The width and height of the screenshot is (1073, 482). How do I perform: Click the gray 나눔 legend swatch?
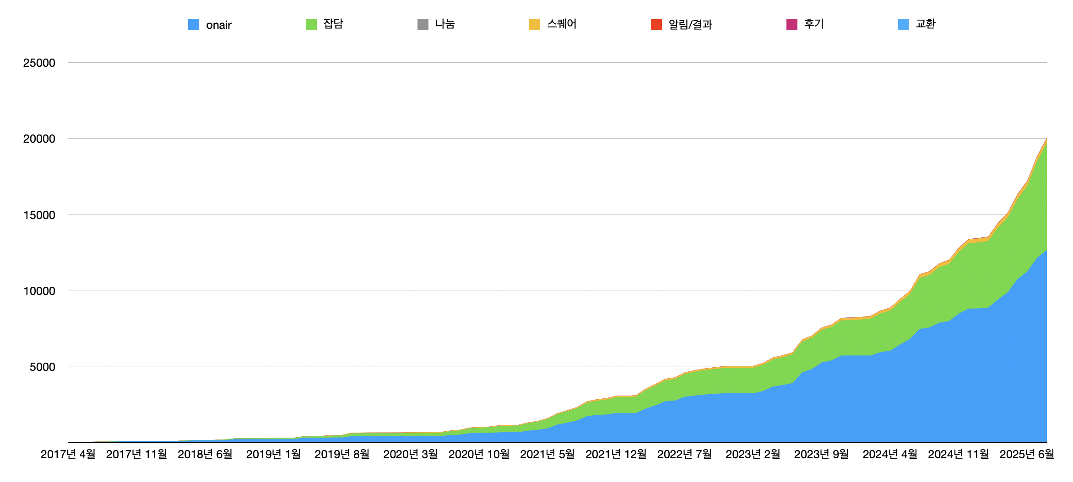423,25
